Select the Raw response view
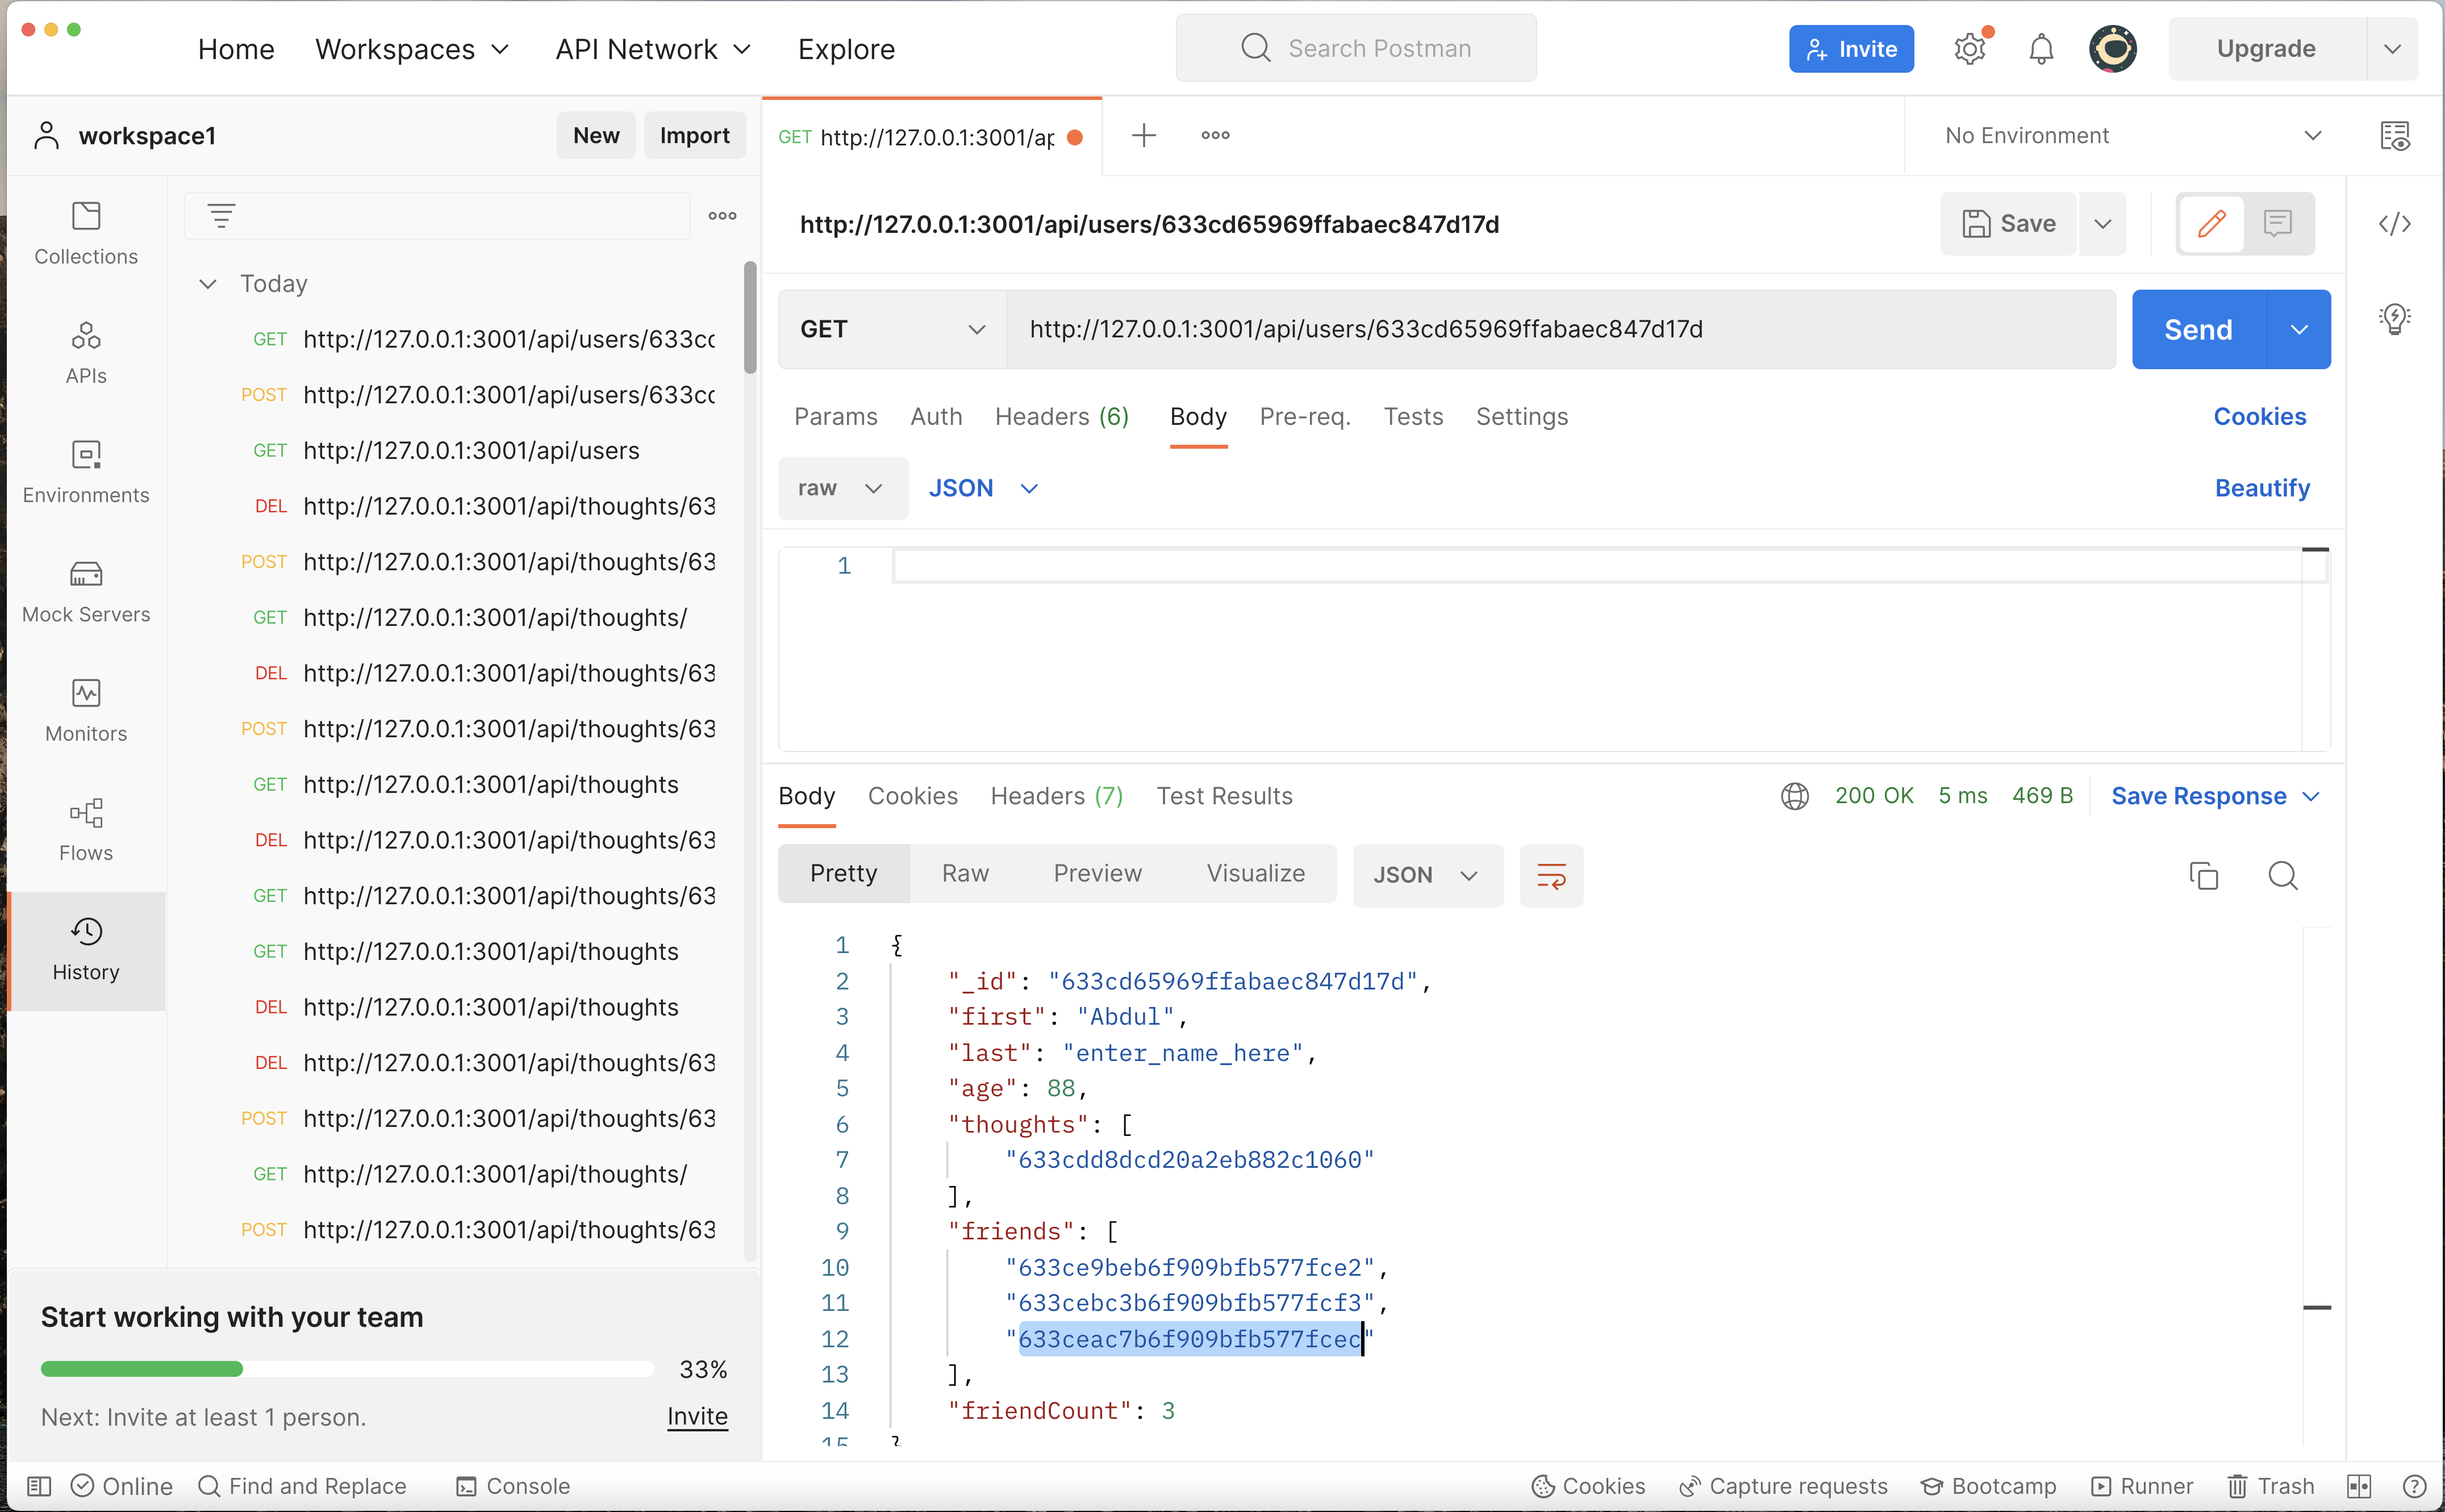The width and height of the screenshot is (2445, 1512). [965, 873]
